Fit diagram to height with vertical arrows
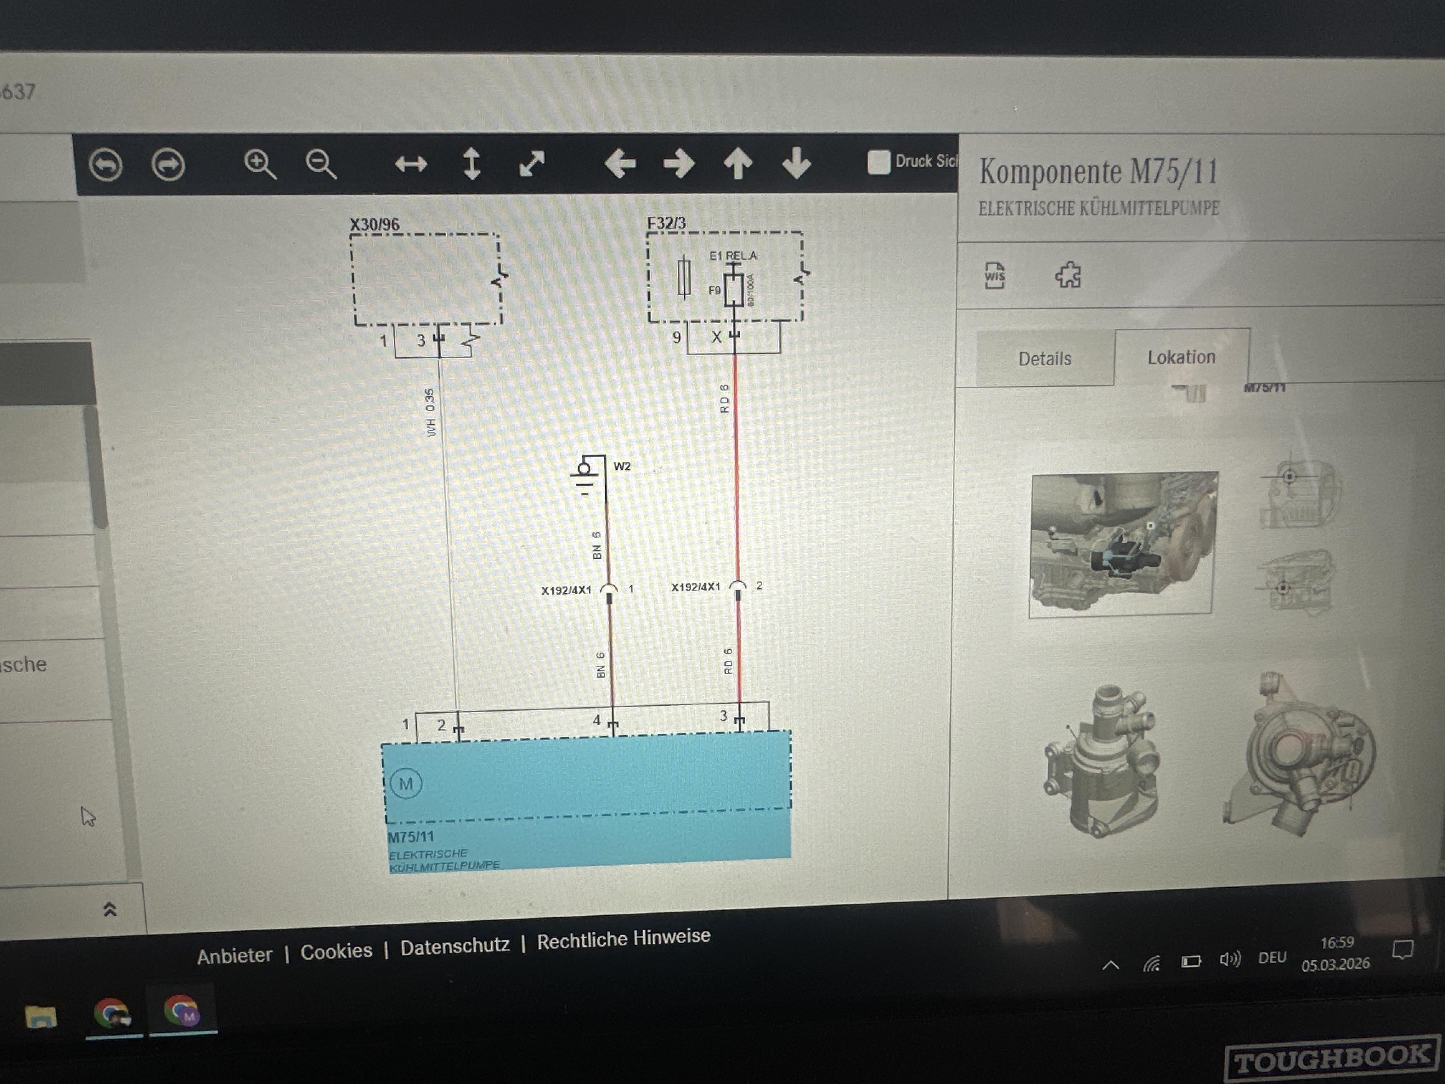 coord(472,163)
